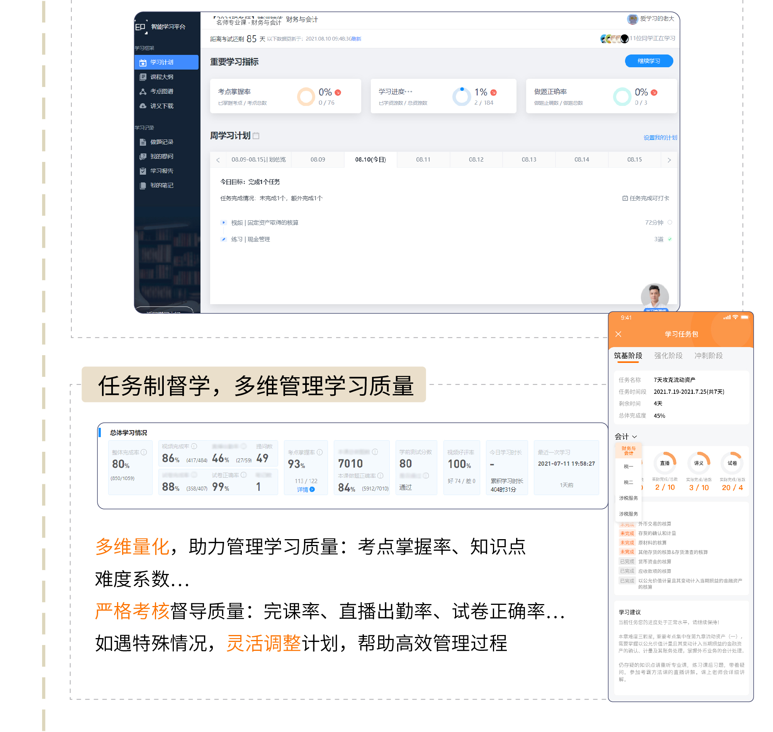Click the calendar icon beside 周学习计划
Screen dimensions: 773x732
pyautogui.click(x=256, y=136)
